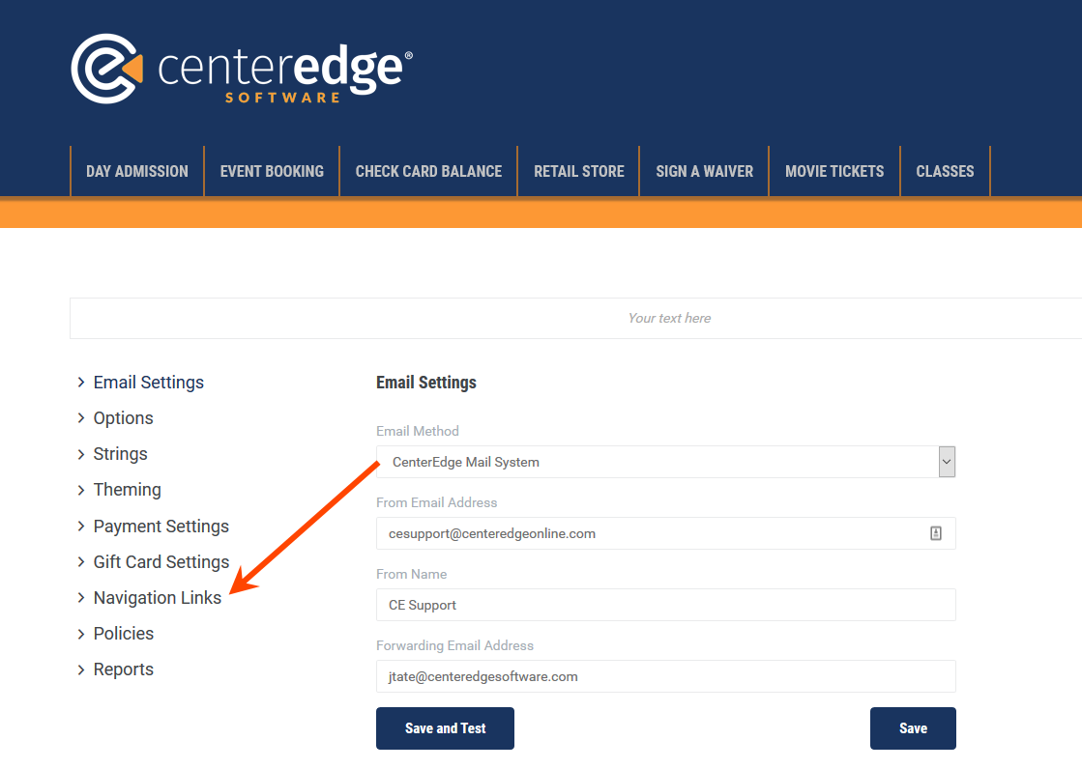Open the Day Admission tab
The image size is (1082, 769).
click(x=137, y=171)
